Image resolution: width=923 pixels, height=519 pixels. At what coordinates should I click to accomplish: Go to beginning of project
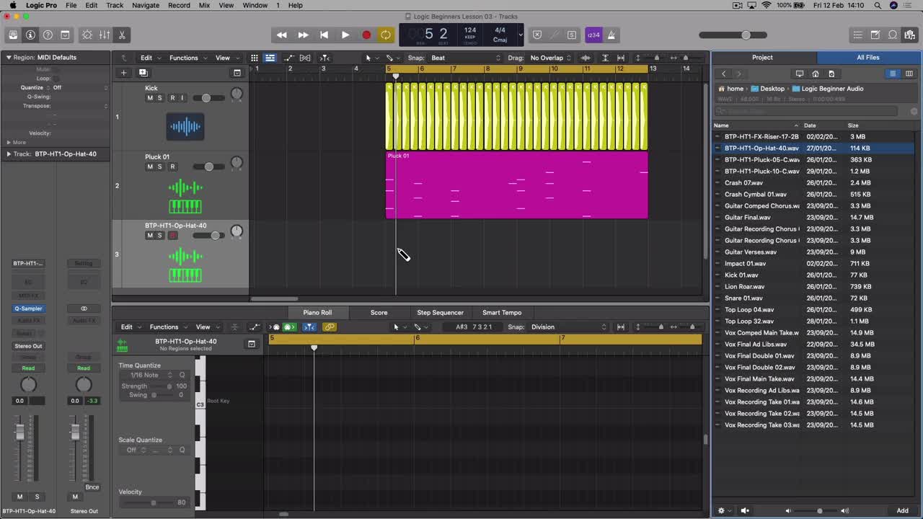[x=324, y=35]
